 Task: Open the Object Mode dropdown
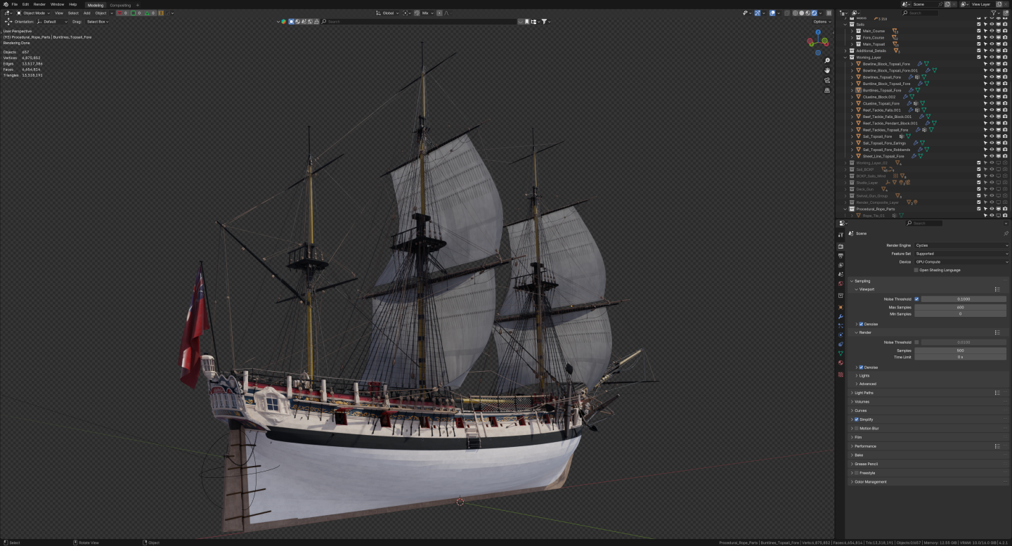click(x=34, y=13)
